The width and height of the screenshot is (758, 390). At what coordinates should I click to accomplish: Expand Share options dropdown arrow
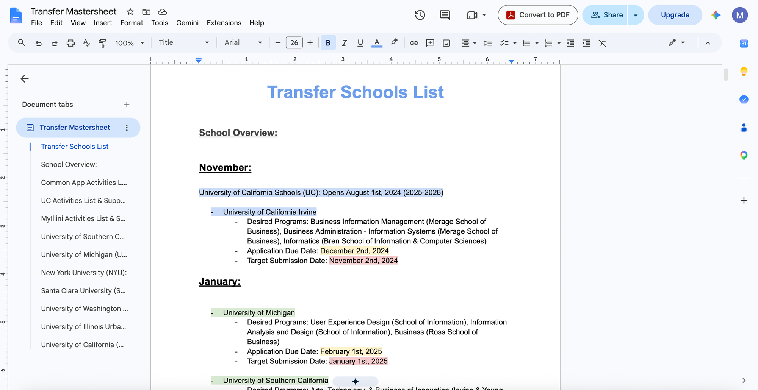636,15
